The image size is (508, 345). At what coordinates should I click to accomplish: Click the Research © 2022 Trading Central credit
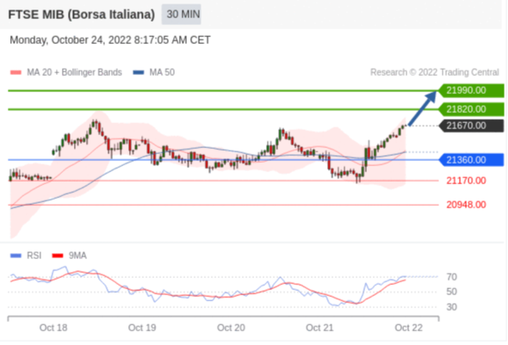[x=435, y=72]
